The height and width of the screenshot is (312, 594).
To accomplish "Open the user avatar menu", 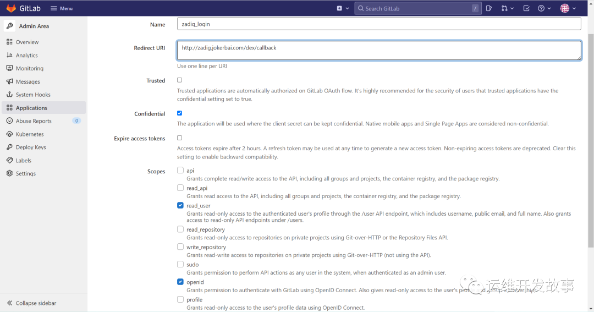I will tap(564, 8).
